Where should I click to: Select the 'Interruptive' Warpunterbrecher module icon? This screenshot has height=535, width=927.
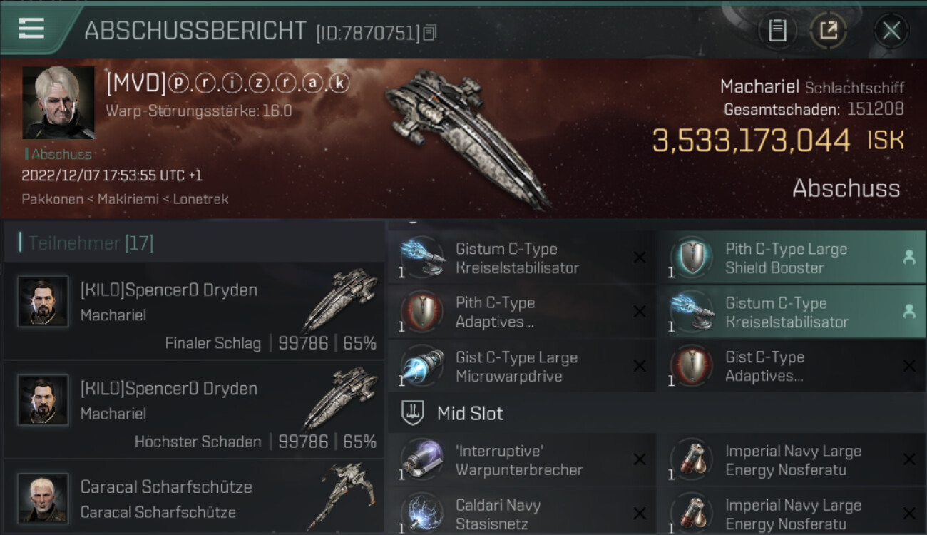pos(421,459)
